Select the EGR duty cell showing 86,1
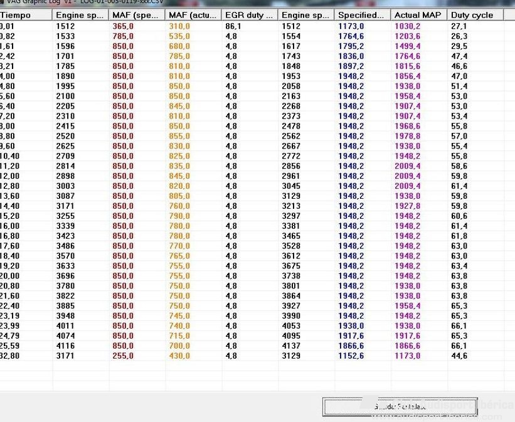This screenshot has height=422, width=515. point(233,26)
